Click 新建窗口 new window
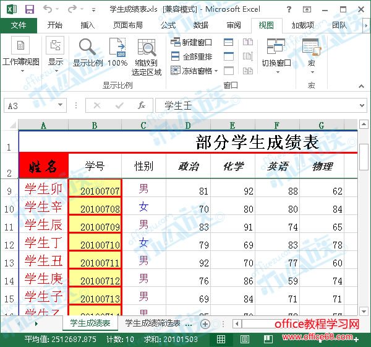The width and height of the screenshot is (371, 347). point(191,43)
